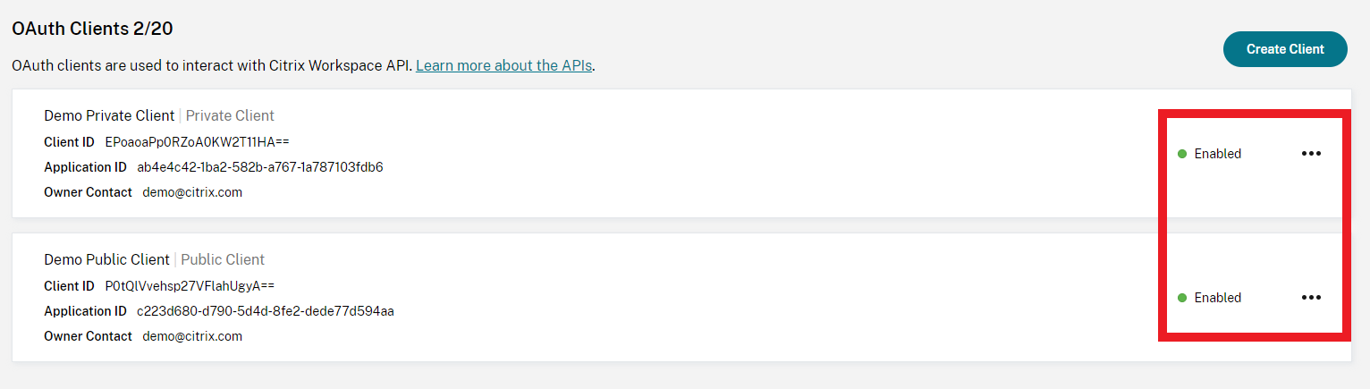Click the Public Client's owner contact email
Viewport: 1370px width, 389px height.
click(192, 336)
